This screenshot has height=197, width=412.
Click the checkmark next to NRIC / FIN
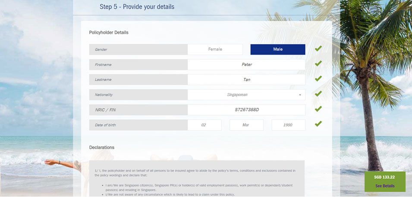click(318, 109)
